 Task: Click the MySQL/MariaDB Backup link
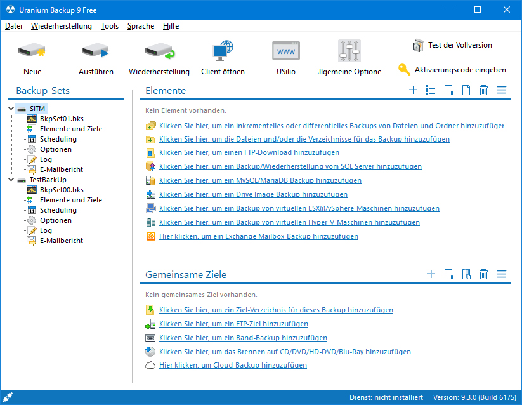(260, 180)
